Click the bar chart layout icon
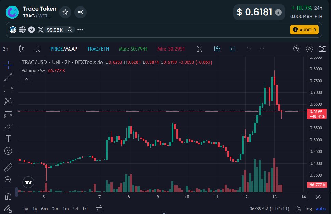 [233, 49]
